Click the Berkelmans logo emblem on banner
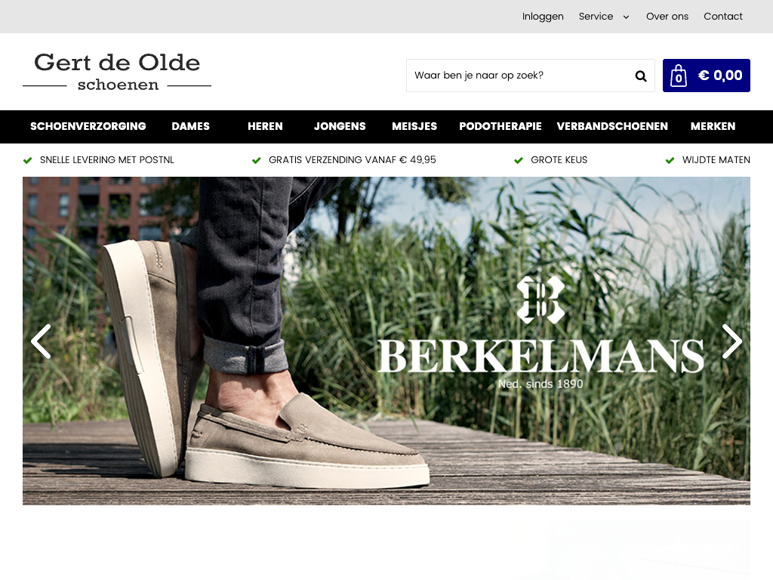This screenshot has height=580, width=773. 540,300
